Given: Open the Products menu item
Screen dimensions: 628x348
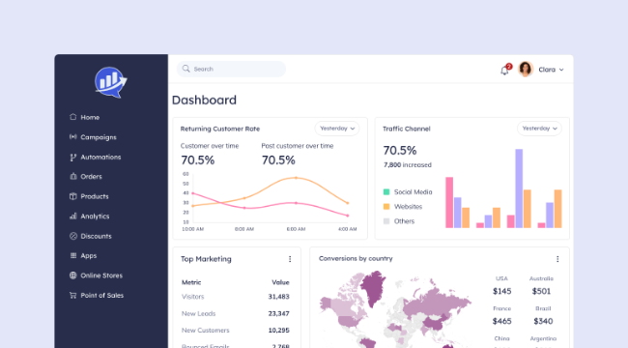Looking at the screenshot, I should [89, 196].
